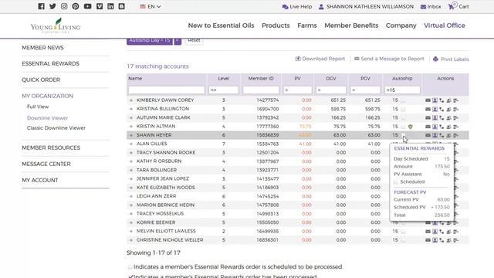Remove the Autoship Day filter with x

click(178, 41)
